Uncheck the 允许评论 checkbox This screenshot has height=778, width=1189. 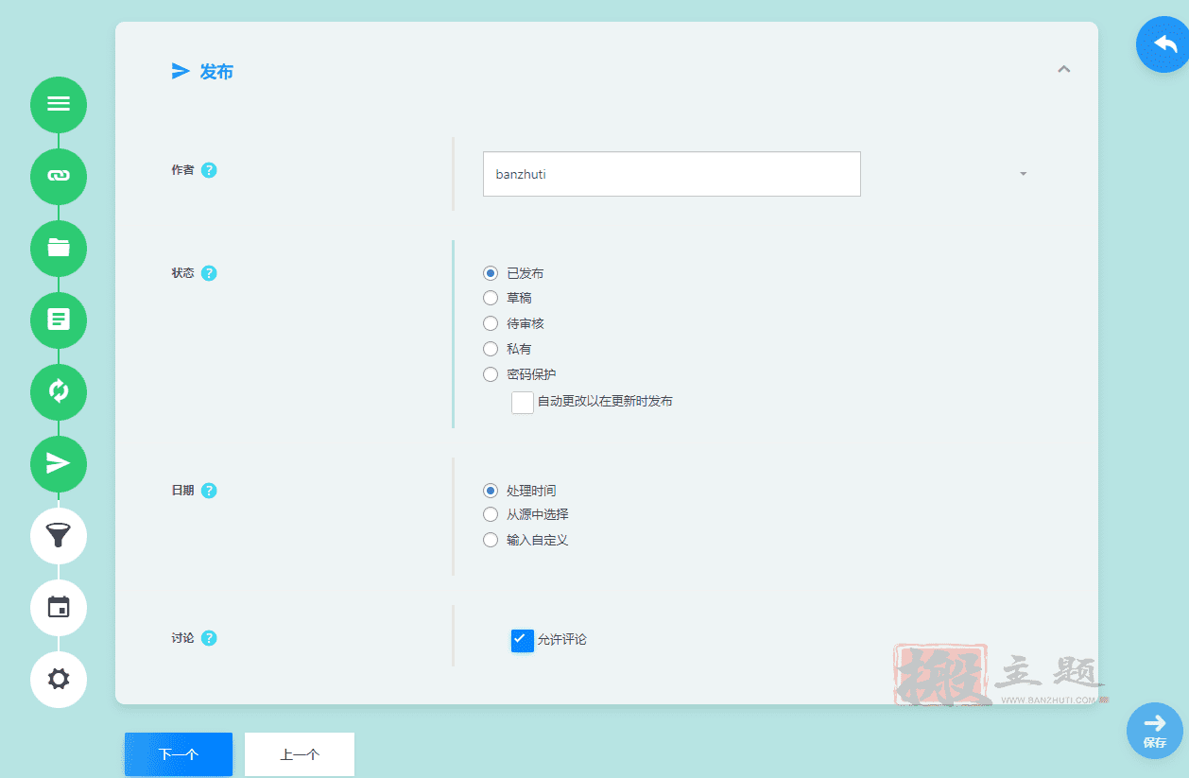point(523,640)
